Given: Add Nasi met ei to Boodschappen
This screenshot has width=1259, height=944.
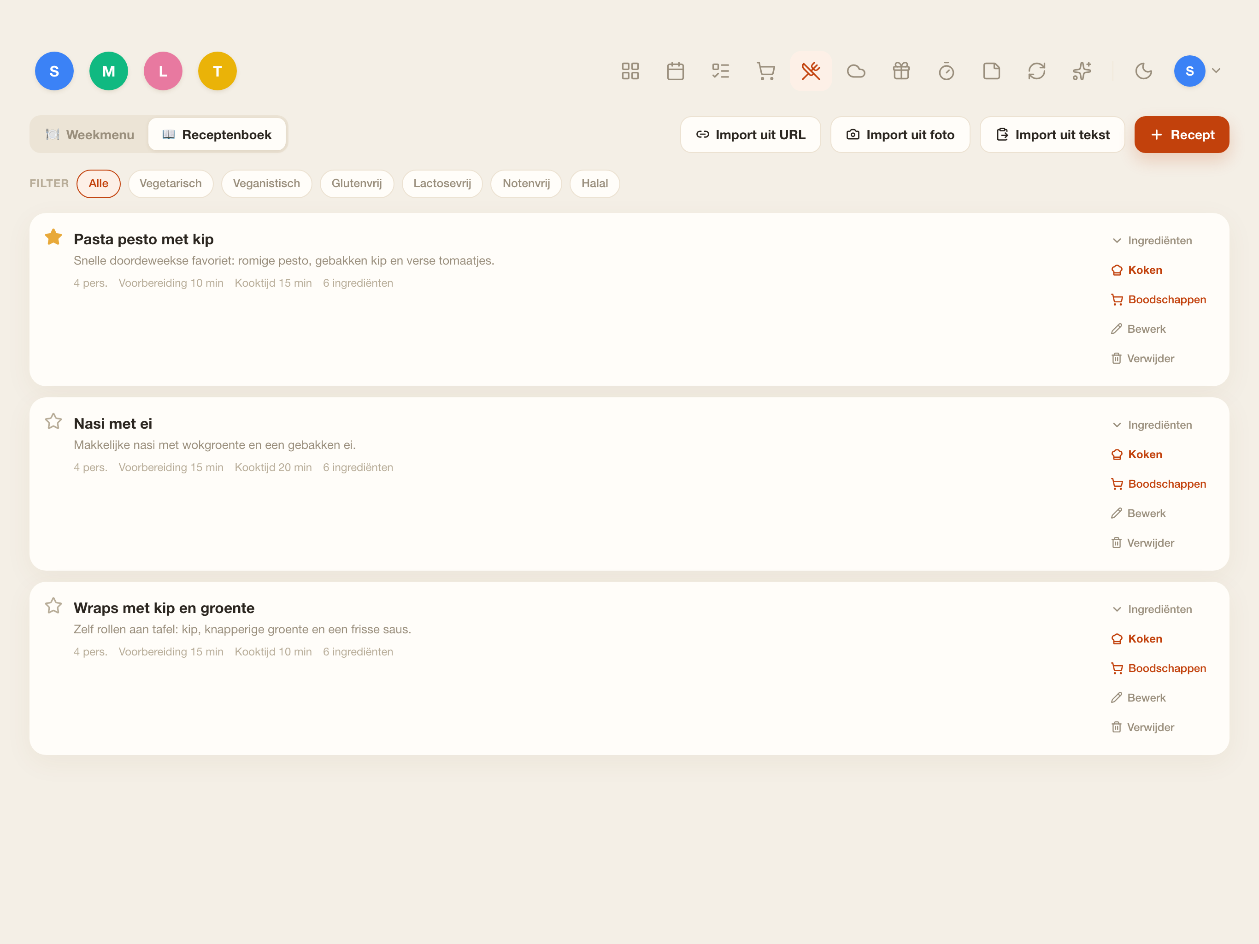Looking at the screenshot, I should [1158, 484].
